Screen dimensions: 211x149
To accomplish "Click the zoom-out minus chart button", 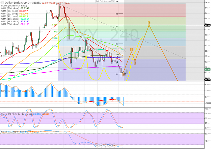I will 101,145.
